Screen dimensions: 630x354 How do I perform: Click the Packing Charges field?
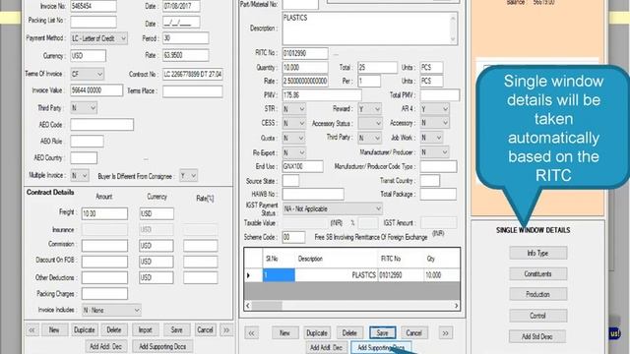tap(105, 293)
